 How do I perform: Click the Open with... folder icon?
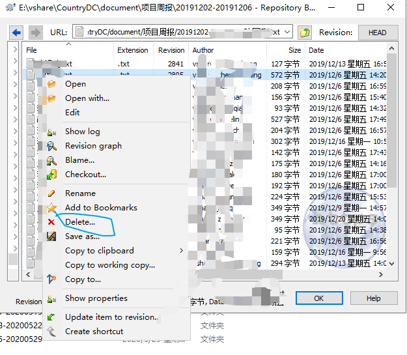click(x=51, y=98)
